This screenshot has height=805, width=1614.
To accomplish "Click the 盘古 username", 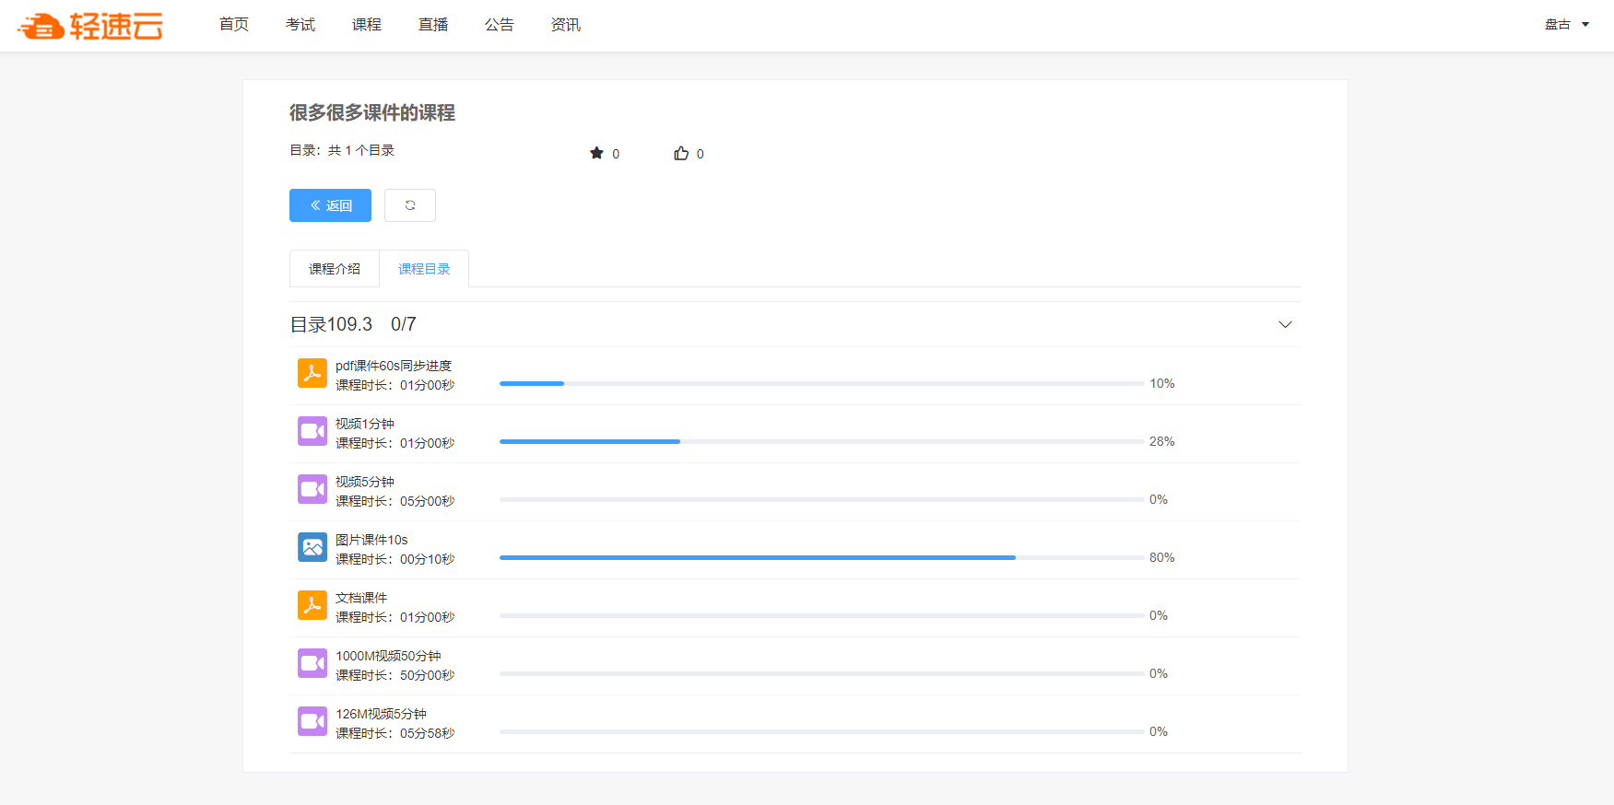I will tap(1558, 25).
